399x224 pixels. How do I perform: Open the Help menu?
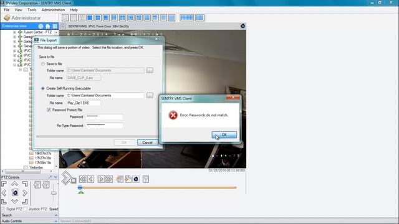[74, 10]
